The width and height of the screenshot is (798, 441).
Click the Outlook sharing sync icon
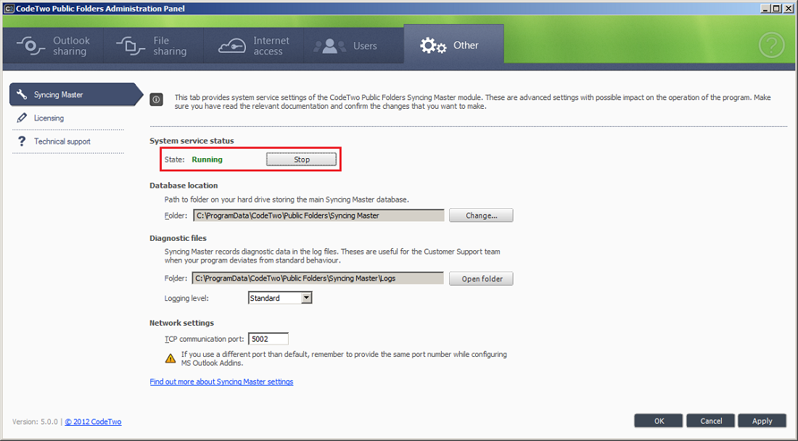(30, 46)
